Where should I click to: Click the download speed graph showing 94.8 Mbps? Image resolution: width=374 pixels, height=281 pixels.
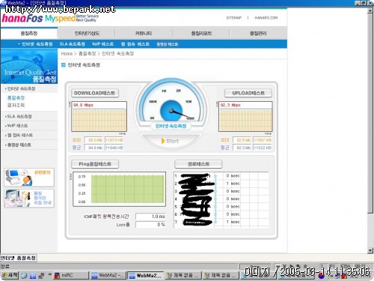(99, 117)
